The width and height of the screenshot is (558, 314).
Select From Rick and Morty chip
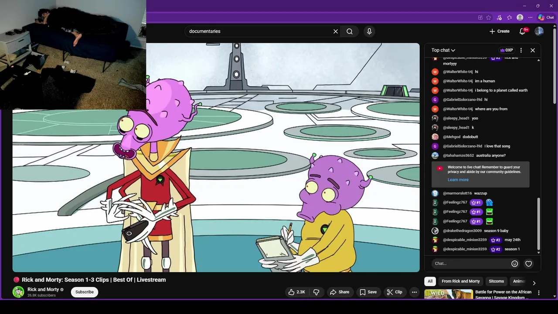click(461, 281)
